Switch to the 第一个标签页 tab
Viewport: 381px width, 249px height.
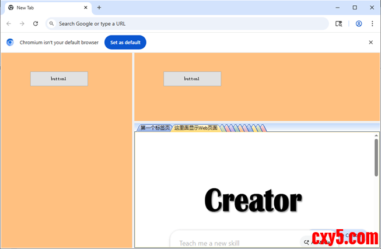(x=155, y=128)
